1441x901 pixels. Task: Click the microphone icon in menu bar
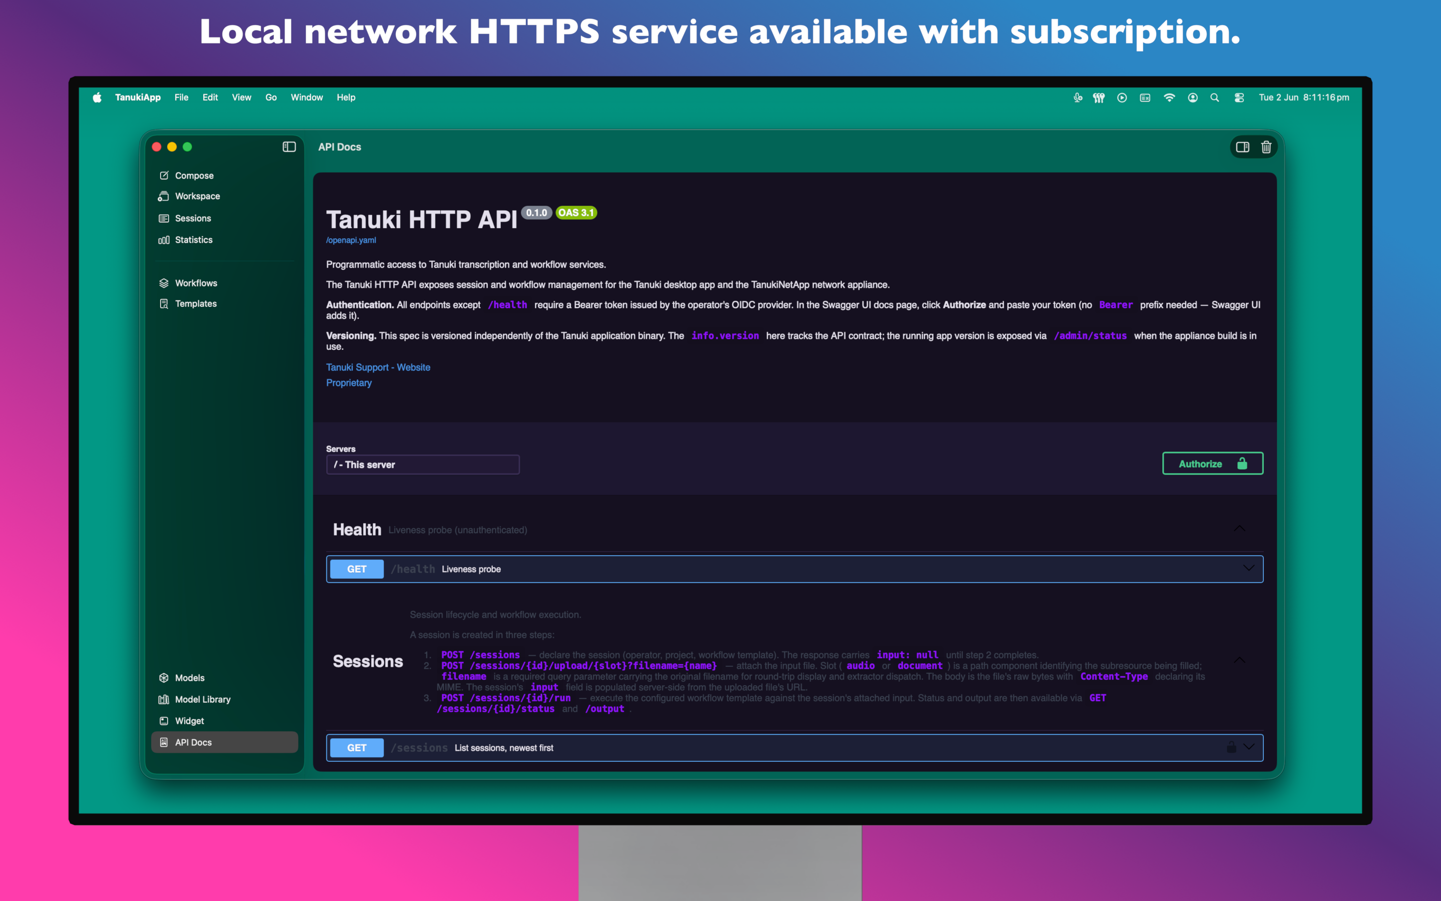[1078, 98]
